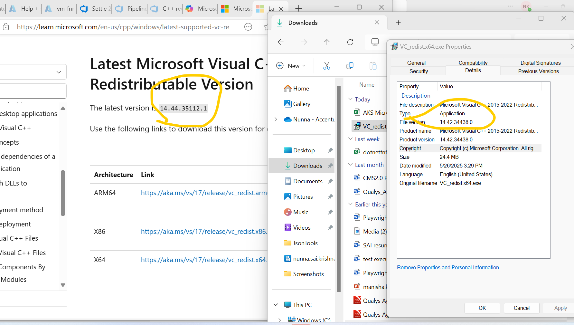
Task: Select the Details tab
Action: (x=473, y=71)
